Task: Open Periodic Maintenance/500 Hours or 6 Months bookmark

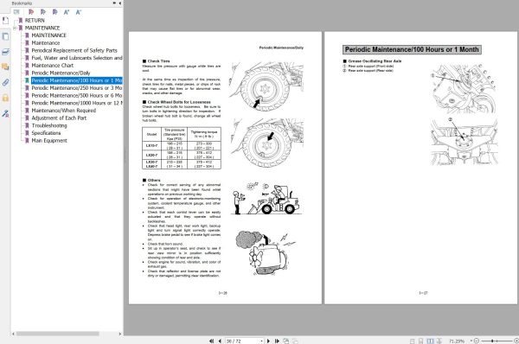Action: pyautogui.click(x=77, y=96)
